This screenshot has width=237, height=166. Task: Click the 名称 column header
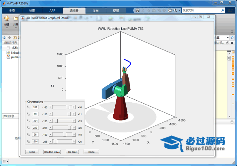pos(15,48)
